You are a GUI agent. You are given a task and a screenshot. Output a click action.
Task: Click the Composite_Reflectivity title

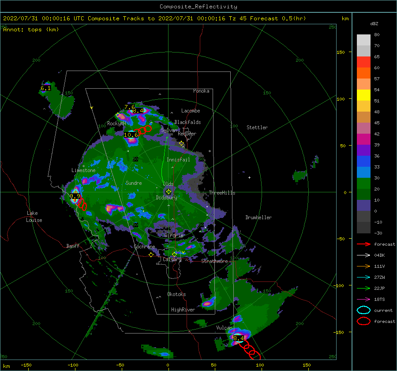click(x=198, y=7)
